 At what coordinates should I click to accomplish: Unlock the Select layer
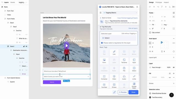[x=24, y=46]
